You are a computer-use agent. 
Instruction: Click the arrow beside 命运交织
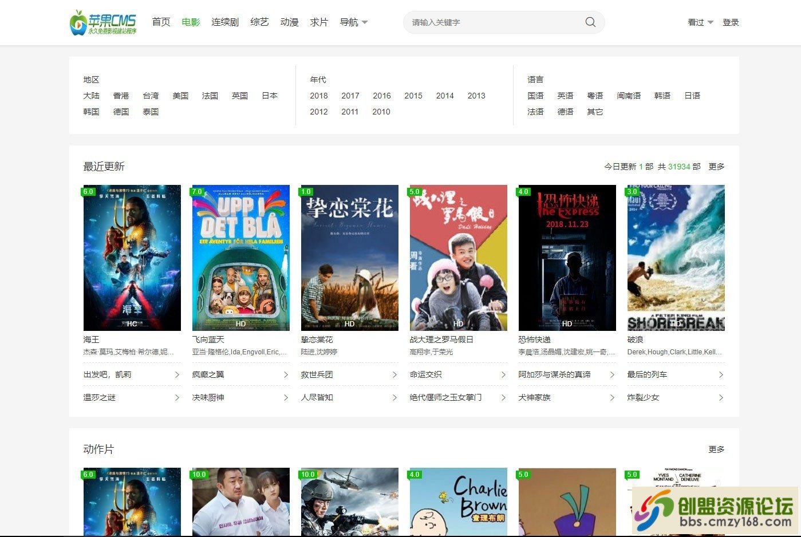pyautogui.click(x=503, y=374)
